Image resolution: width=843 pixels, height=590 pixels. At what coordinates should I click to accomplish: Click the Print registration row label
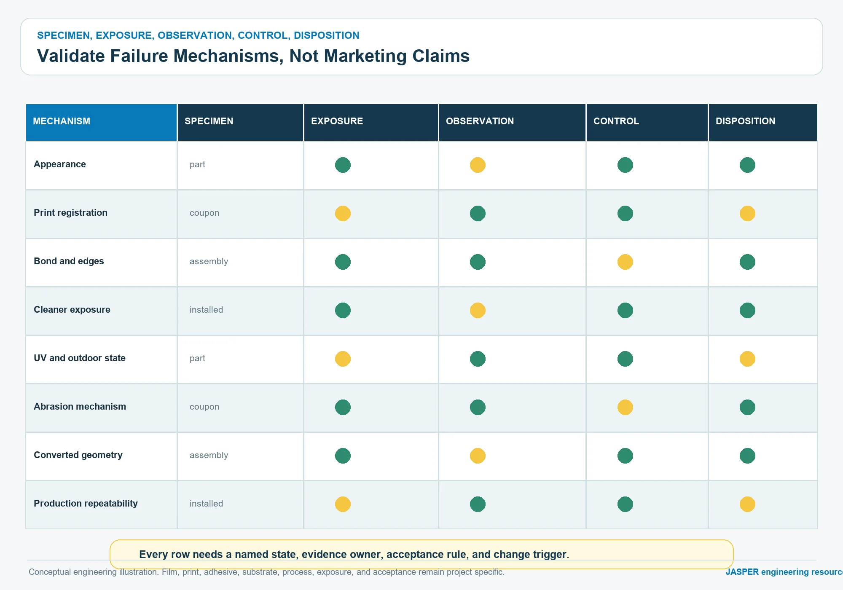[x=70, y=213]
